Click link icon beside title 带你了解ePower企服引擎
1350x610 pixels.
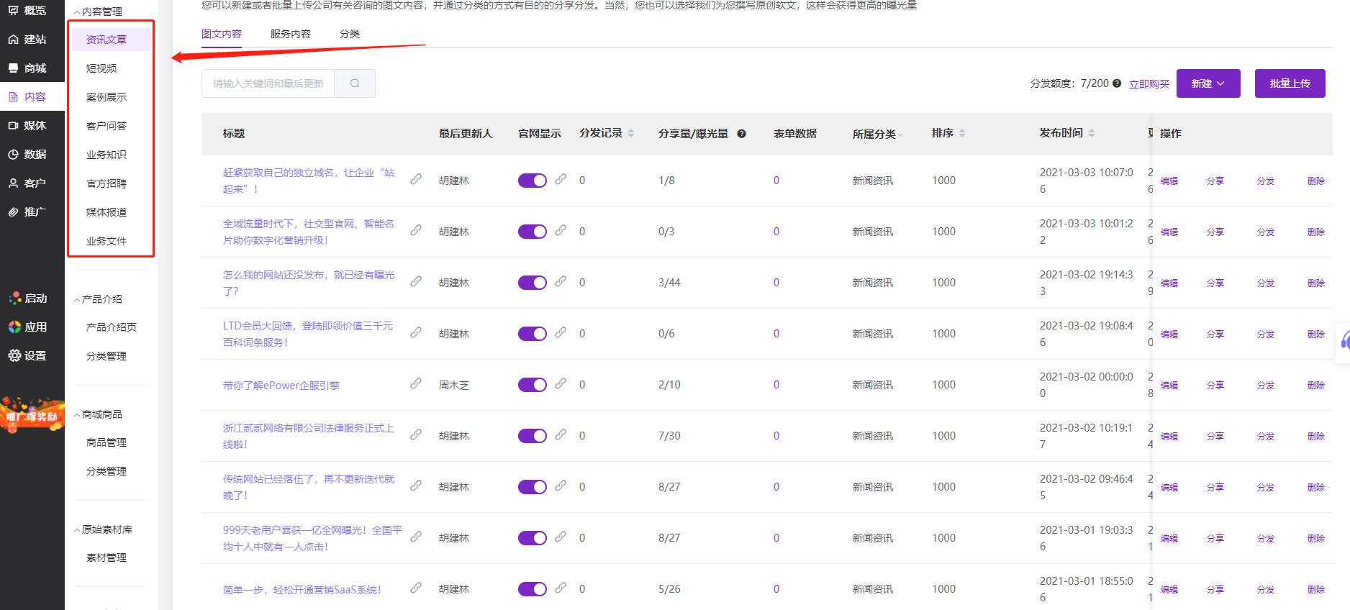click(x=416, y=383)
